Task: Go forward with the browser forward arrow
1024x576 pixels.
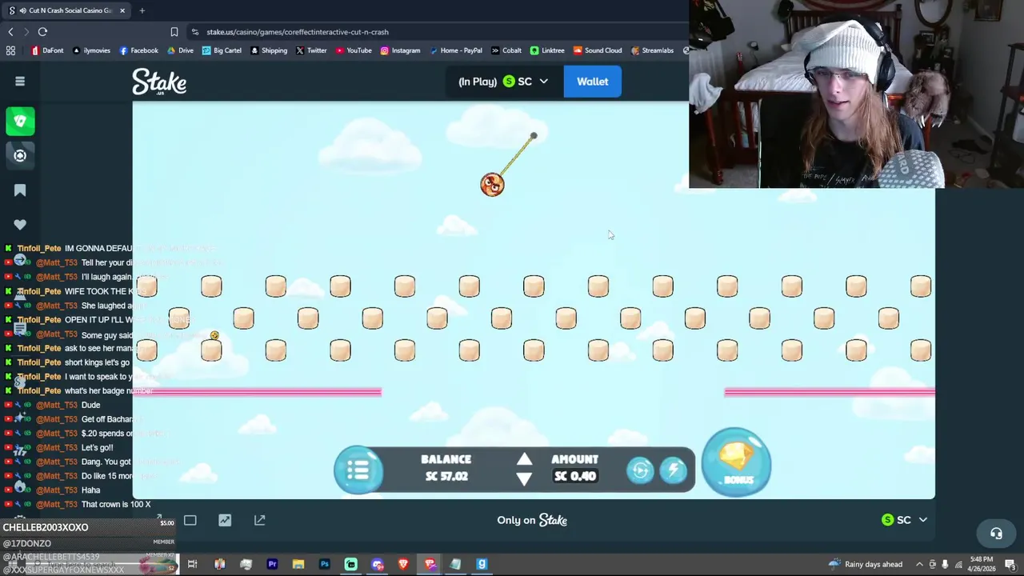Action: tap(26, 32)
